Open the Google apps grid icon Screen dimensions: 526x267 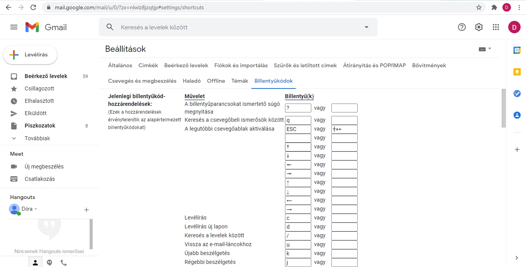click(x=496, y=27)
